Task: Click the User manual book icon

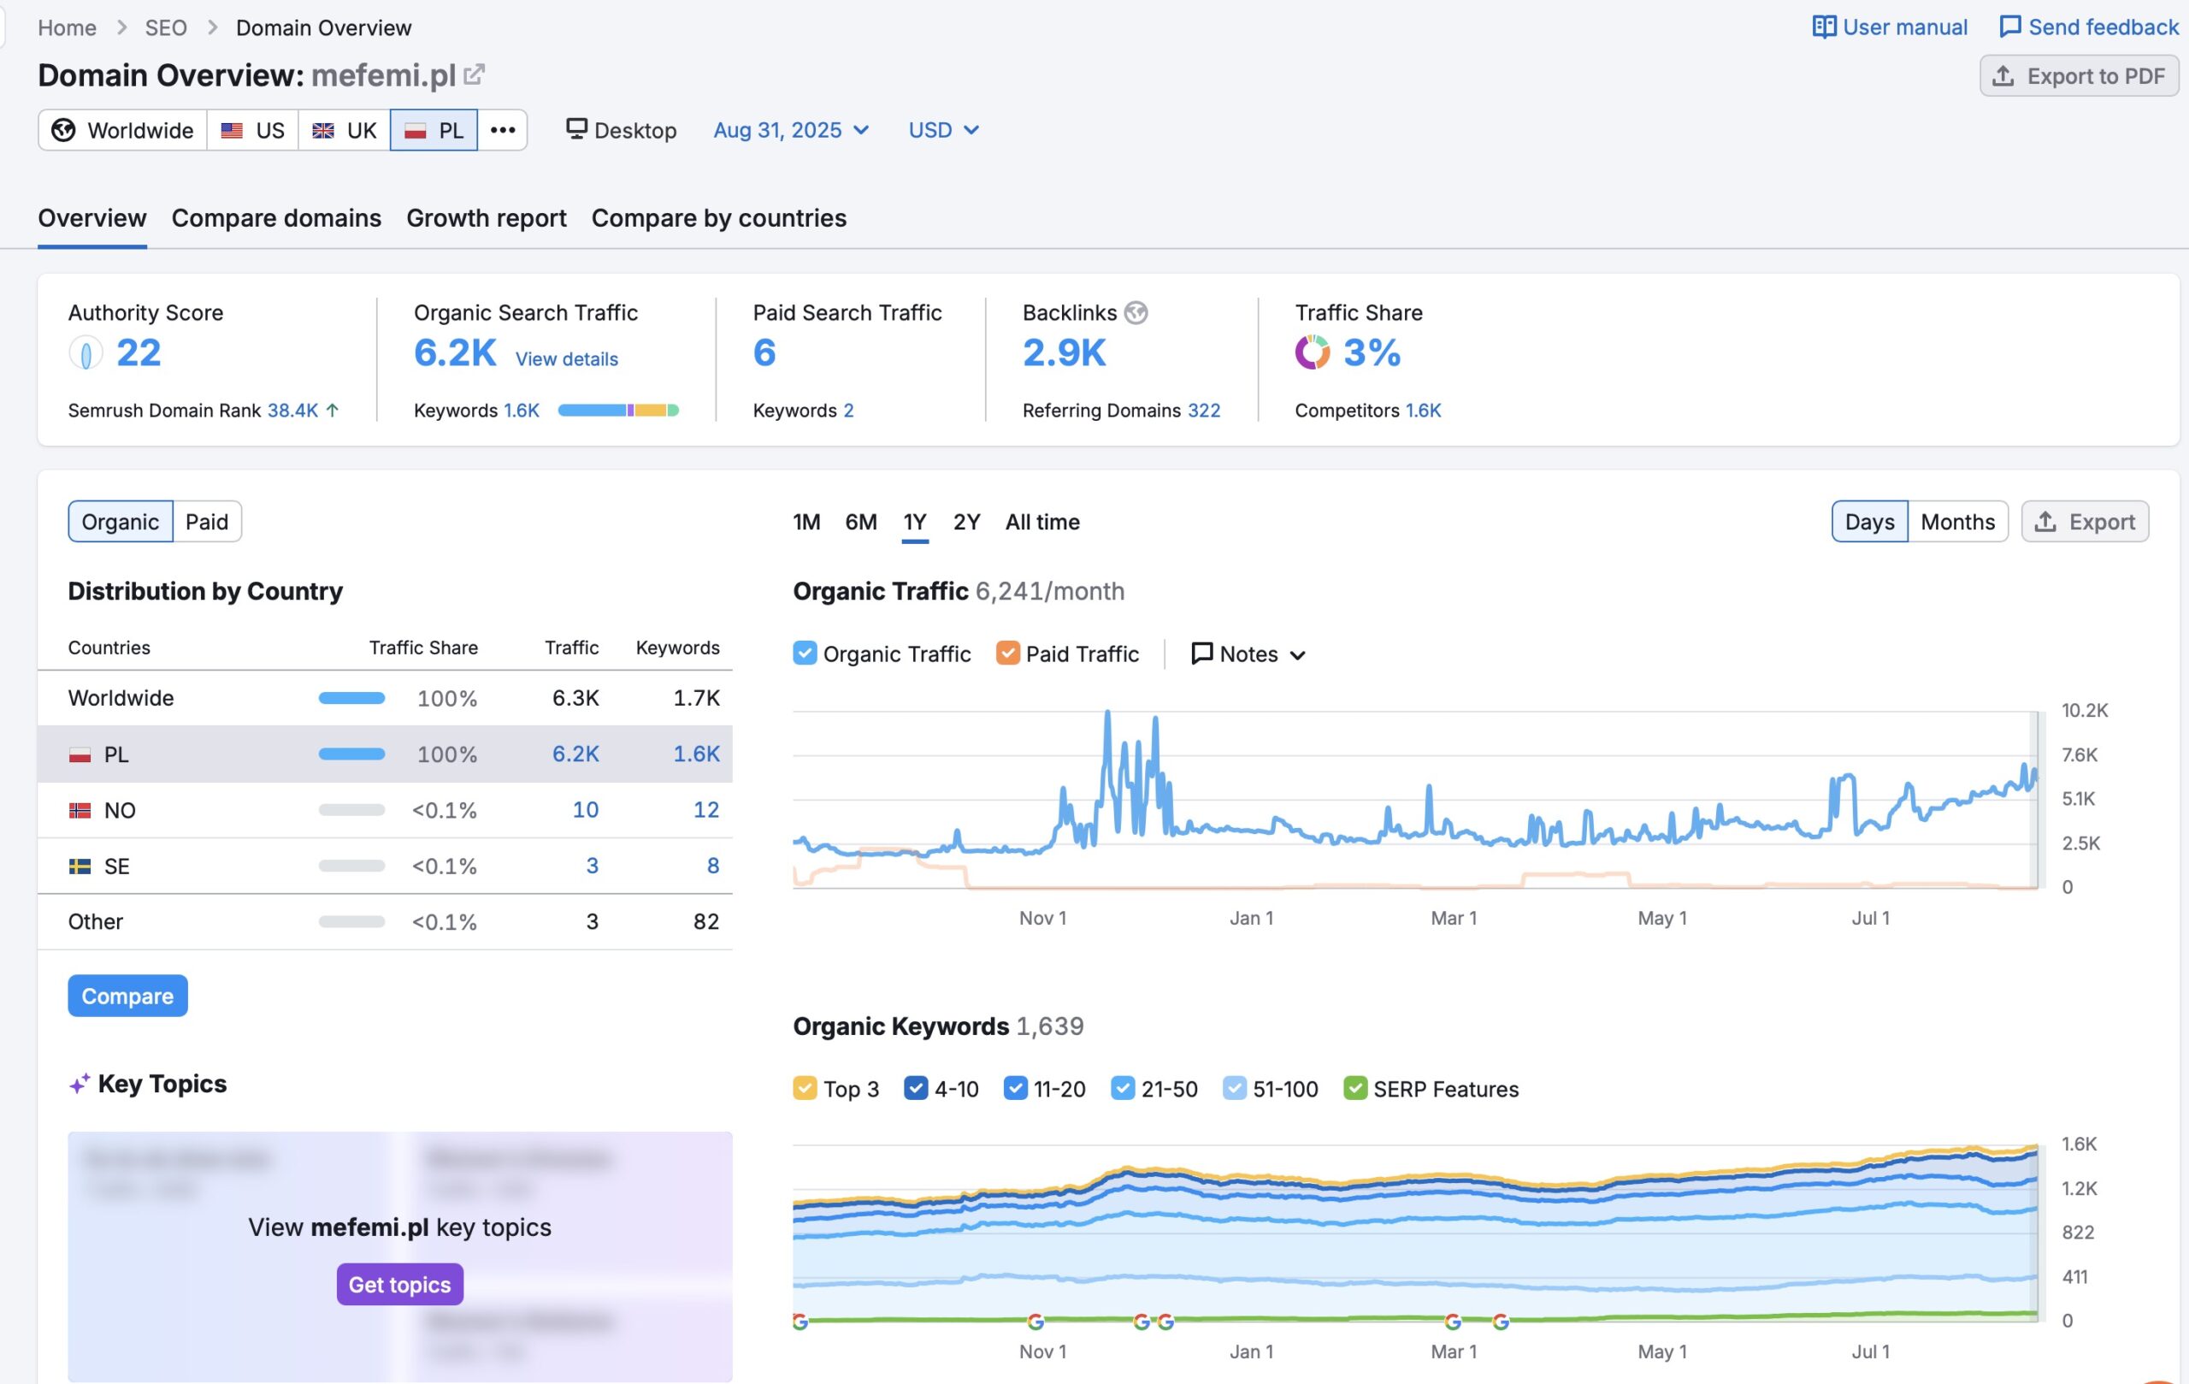Action: (x=1823, y=27)
